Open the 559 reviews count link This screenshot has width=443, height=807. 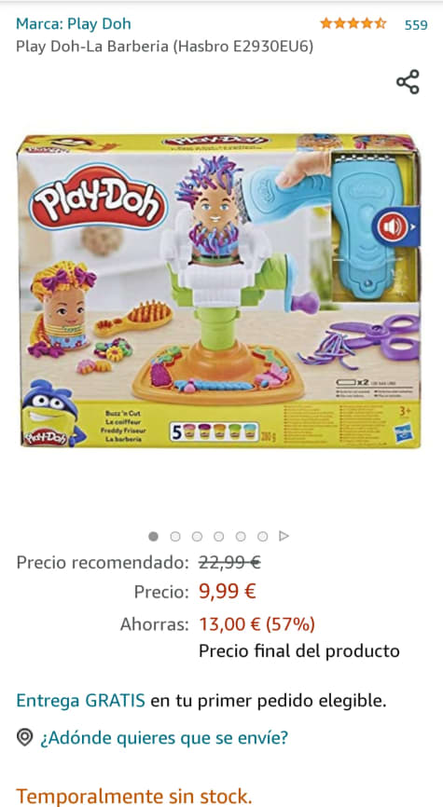coord(416,25)
